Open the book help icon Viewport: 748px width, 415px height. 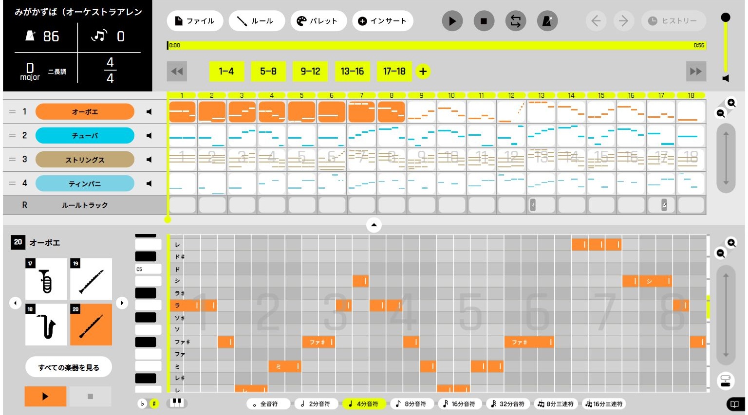click(734, 404)
